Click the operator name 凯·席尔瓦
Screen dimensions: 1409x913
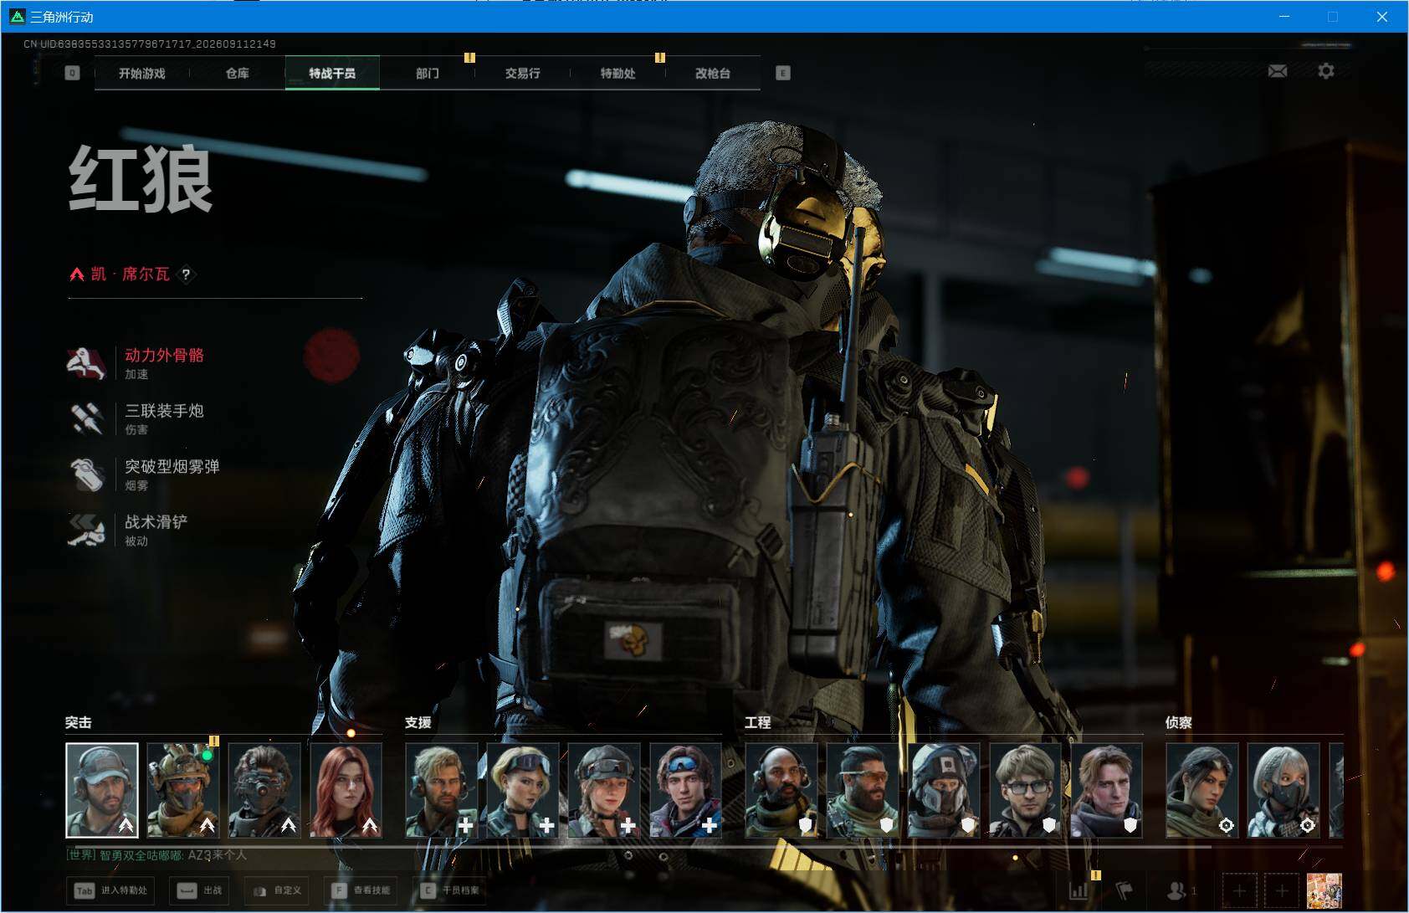point(131,274)
